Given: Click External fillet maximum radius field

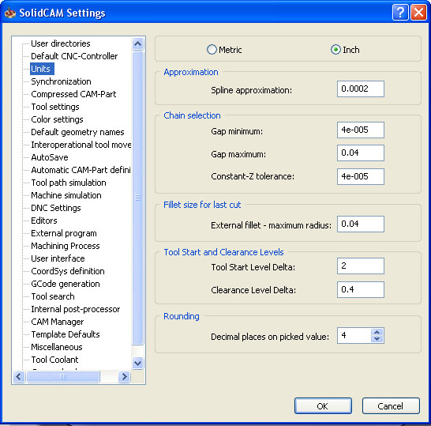Looking at the screenshot, I should pos(361,224).
